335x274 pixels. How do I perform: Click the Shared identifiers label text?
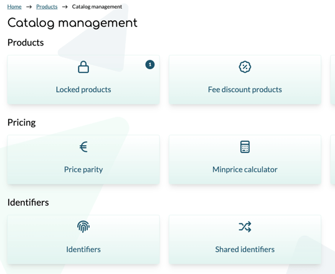point(245,250)
